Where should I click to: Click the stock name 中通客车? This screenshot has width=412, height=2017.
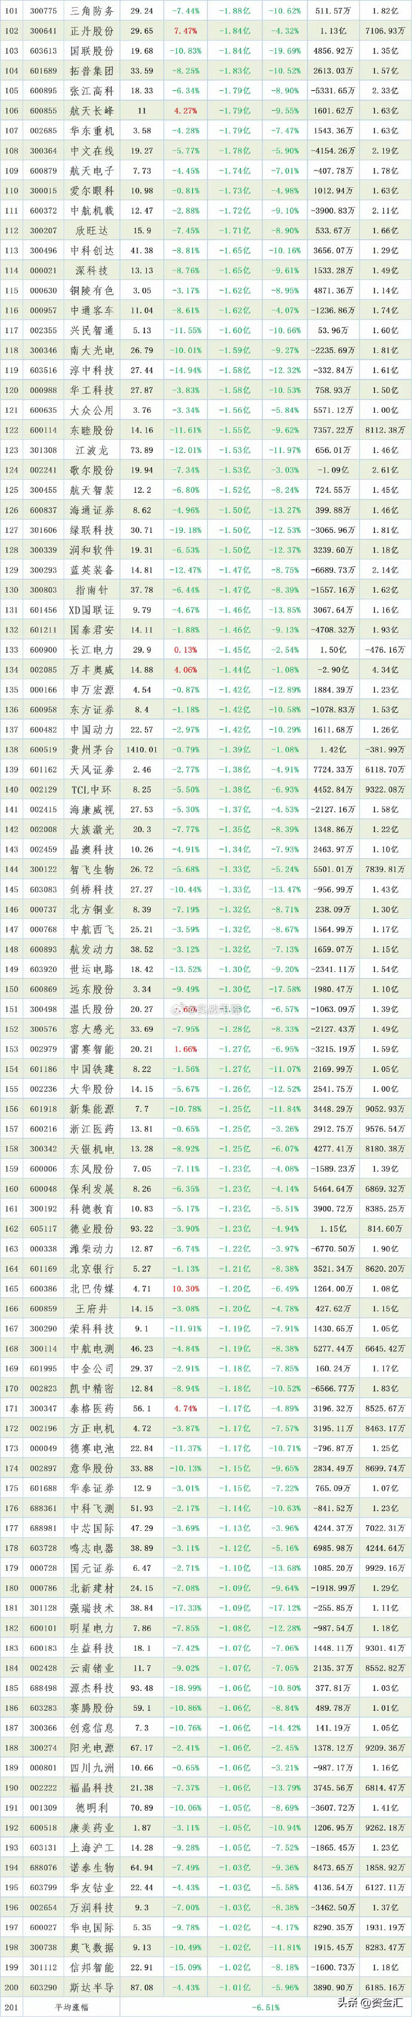pyautogui.click(x=92, y=310)
